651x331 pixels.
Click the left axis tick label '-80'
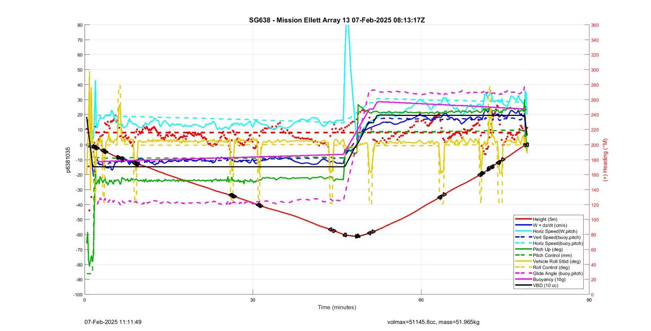pyautogui.click(x=78, y=264)
